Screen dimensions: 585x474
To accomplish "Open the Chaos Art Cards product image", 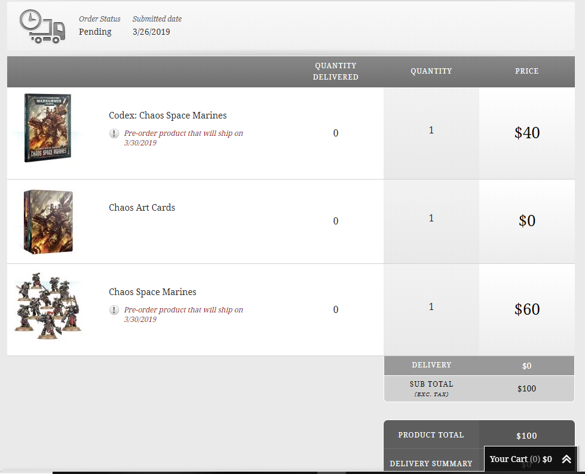I will click(48, 221).
